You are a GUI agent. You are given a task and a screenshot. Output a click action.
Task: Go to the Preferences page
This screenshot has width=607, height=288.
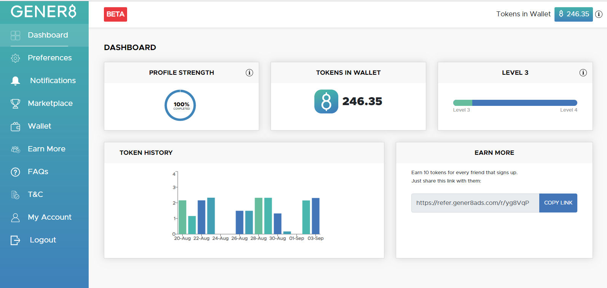(x=49, y=58)
